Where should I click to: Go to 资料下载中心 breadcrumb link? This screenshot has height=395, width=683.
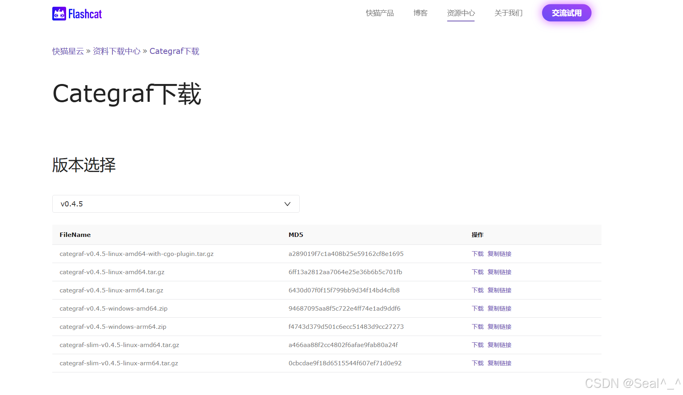[x=116, y=51]
